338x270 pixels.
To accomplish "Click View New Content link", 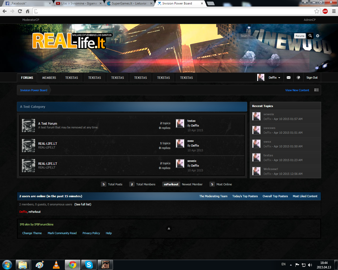I will (x=297, y=90).
